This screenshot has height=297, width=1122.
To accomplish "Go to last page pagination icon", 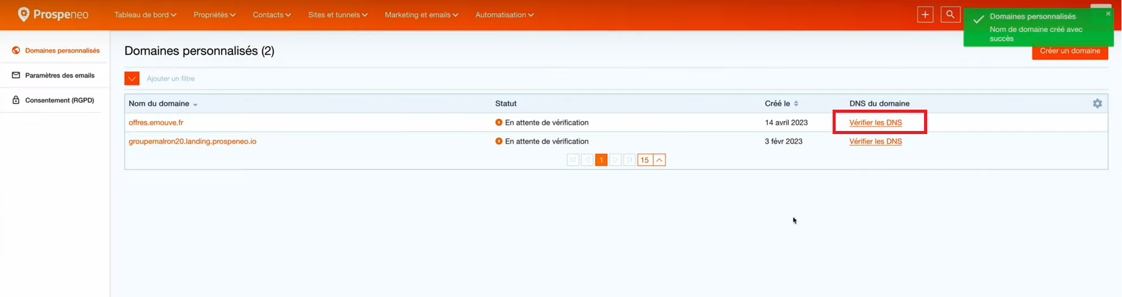I will (630, 160).
